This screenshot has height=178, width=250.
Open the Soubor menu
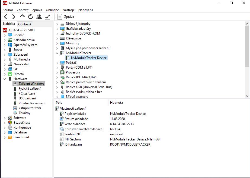8,10
